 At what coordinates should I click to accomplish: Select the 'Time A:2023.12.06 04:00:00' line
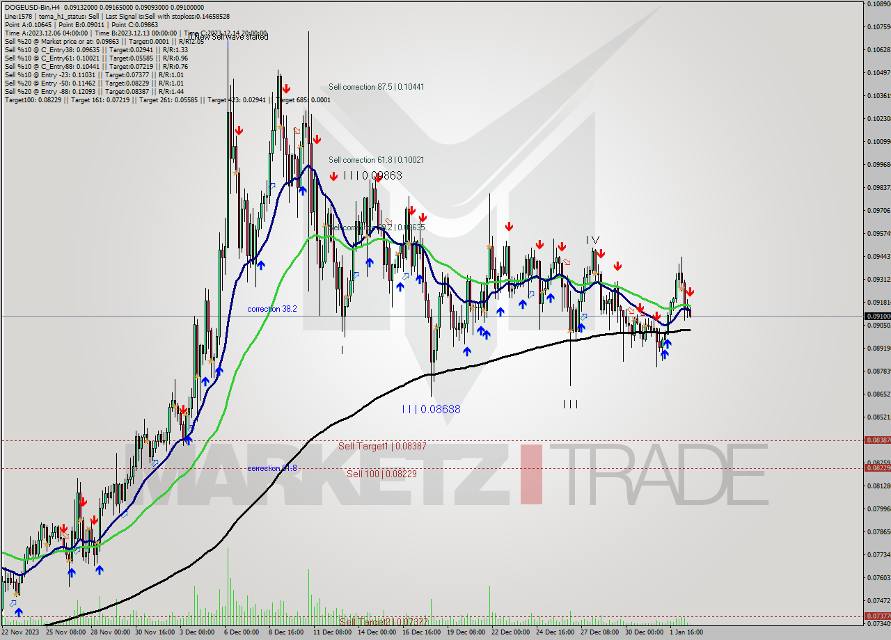pyautogui.click(x=136, y=33)
